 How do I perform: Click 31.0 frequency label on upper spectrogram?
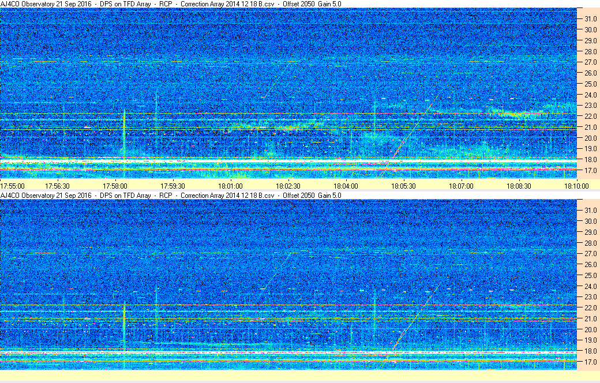588,19
